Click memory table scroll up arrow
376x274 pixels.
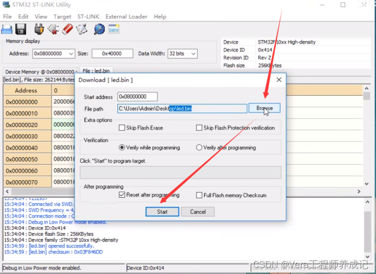click(366, 88)
